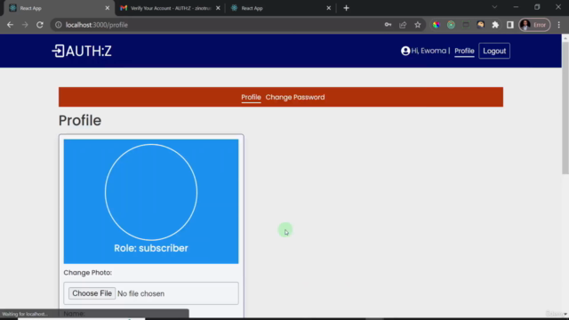569x320 pixels.
Task: Open the colorful color-picker extension
Action: 437,25
